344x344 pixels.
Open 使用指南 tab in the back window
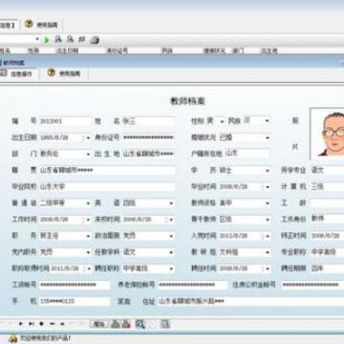tap(42, 25)
